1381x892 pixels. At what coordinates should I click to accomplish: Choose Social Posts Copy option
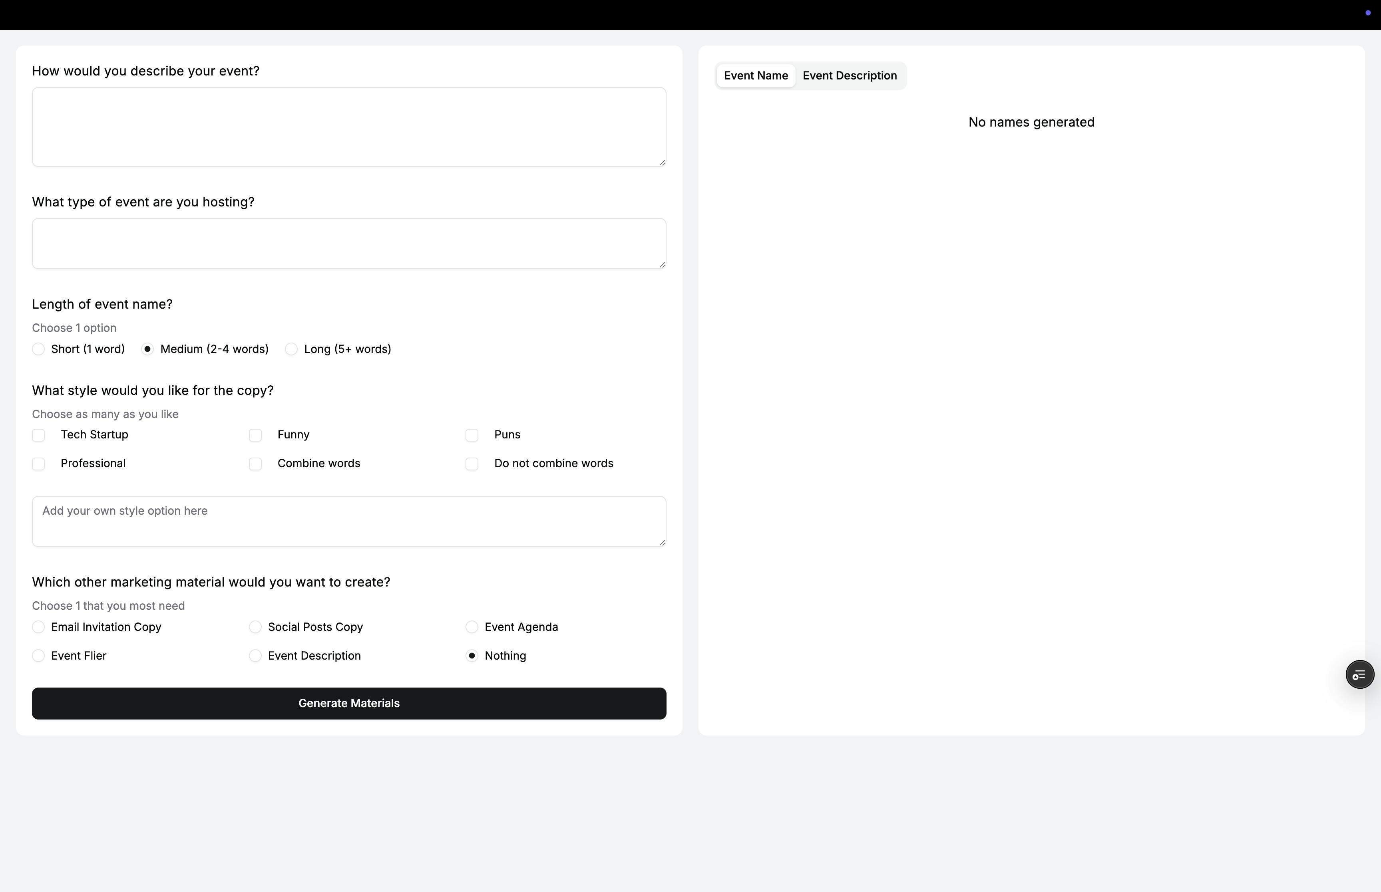point(255,627)
